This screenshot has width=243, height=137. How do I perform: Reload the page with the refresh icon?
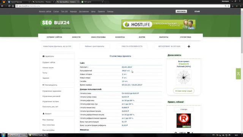point(9,6)
